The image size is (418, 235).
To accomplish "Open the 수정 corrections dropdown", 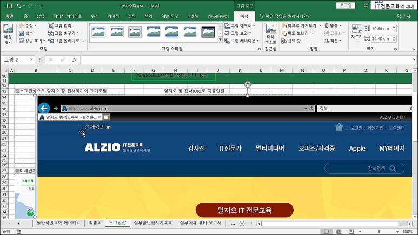I will 28,26.
